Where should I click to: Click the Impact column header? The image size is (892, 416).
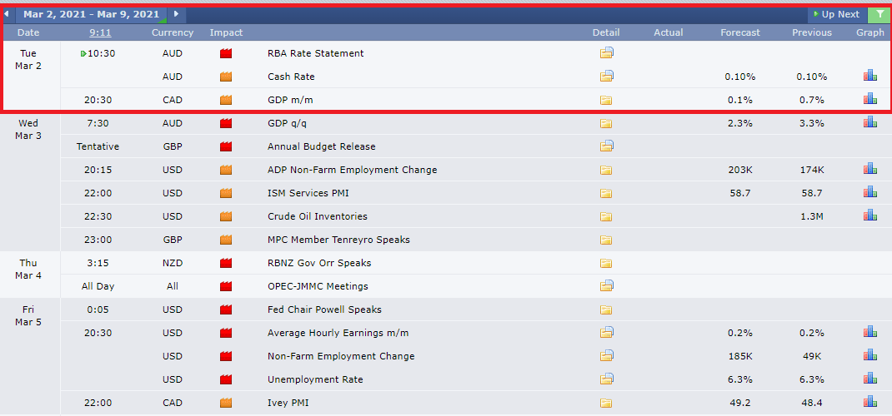point(226,32)
